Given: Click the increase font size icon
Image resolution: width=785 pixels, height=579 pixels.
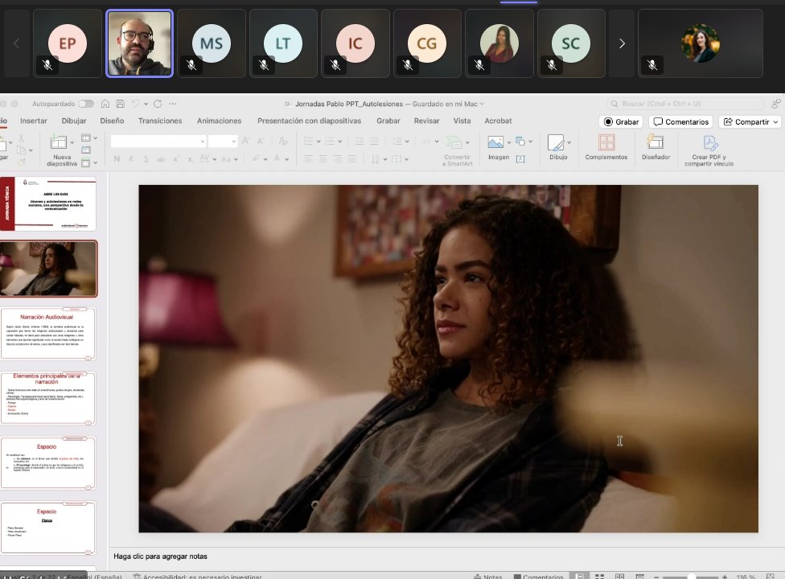Looking at the screenshot, I should [246, 141].
